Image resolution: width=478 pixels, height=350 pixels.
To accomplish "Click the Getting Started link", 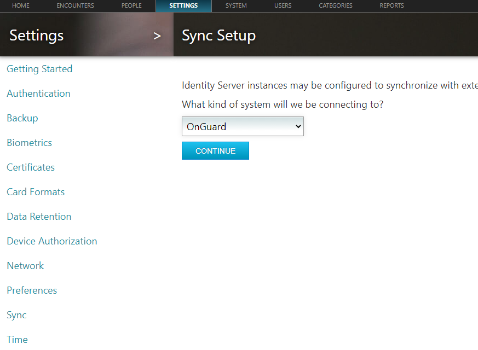I will point(39,69).
